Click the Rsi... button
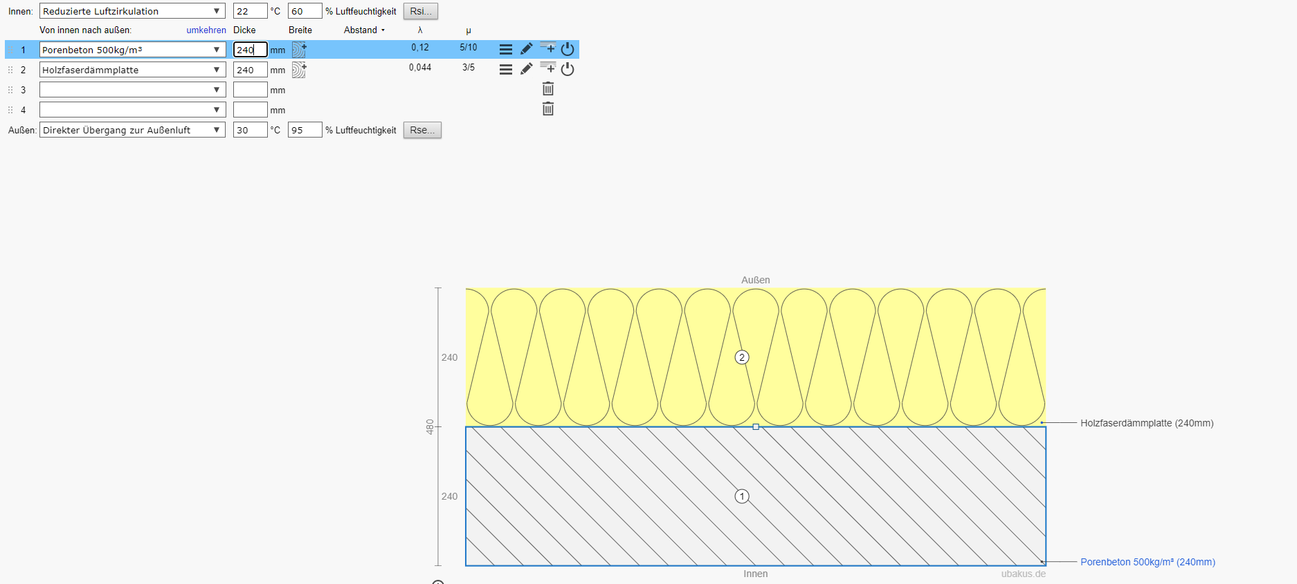The height and width of the screenshot is (584, 1297). coord(420,11)
